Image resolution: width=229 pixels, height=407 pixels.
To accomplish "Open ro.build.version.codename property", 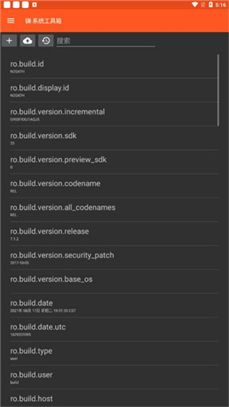I will click(114, 186).
